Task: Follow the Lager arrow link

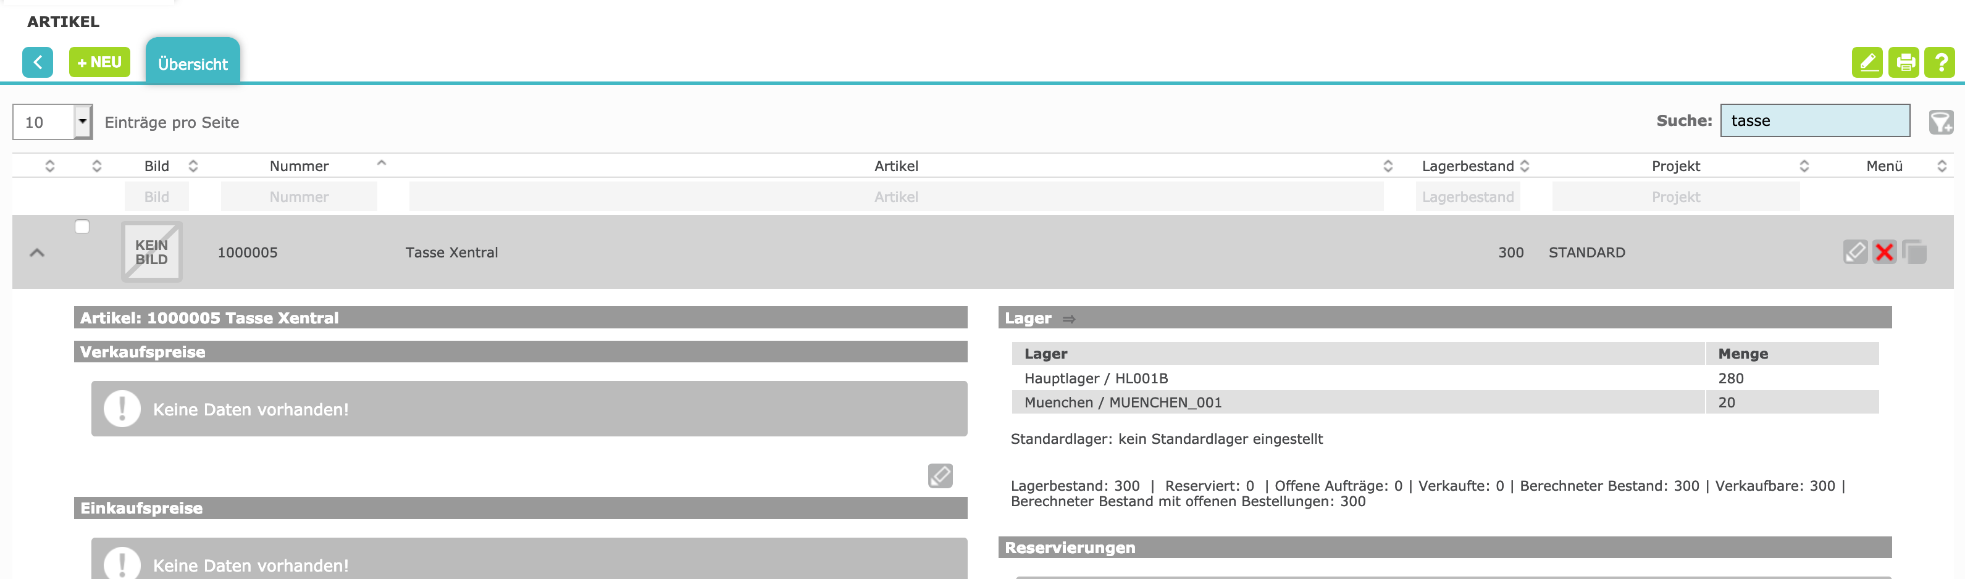Action: 1069,319
